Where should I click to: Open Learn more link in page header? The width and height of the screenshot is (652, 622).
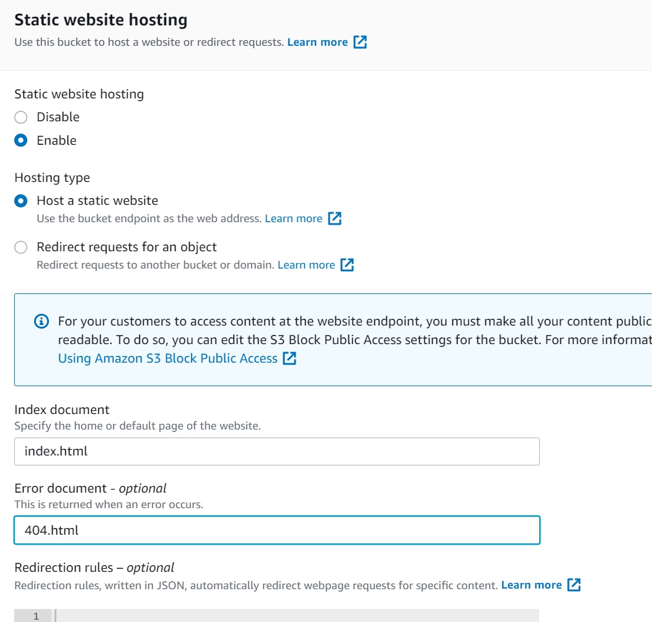point(317,43)
